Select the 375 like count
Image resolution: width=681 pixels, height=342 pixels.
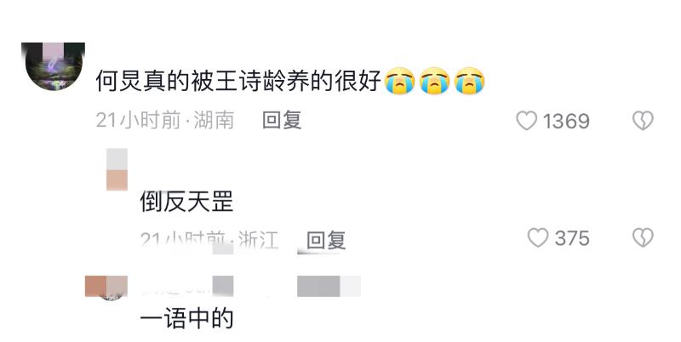point(571,238)
